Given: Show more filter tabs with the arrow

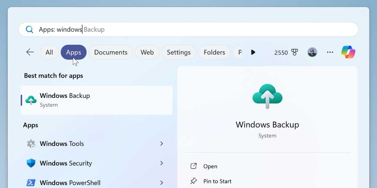Looking at the screenshot, I should tap(253, 52).
